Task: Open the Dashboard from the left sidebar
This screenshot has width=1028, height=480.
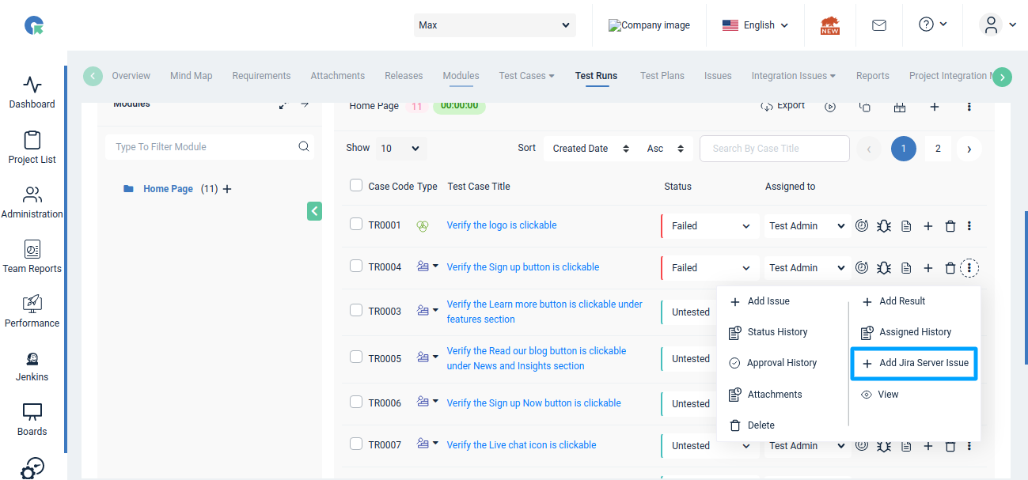Action: pyautogui.click(x=32, y=93)
